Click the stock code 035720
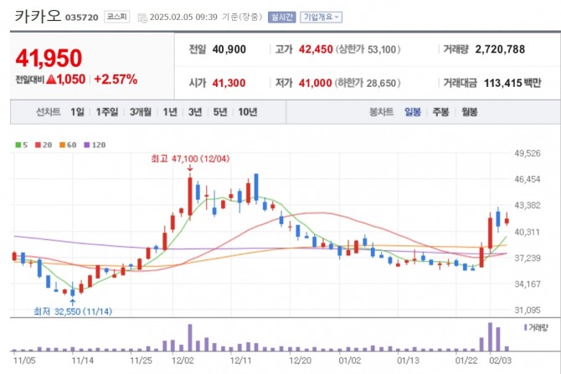This screenshot has height=374, width=561. [x=81, y=18]
